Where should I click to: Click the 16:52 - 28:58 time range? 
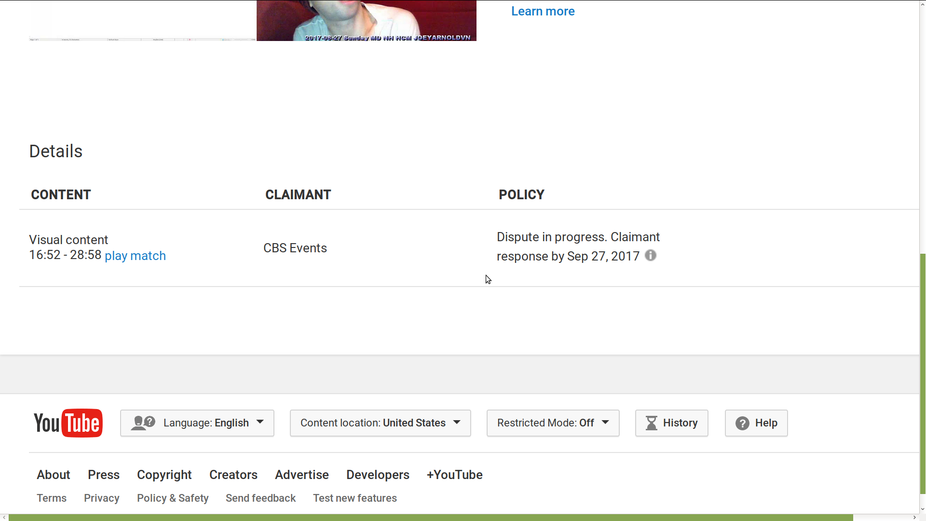click(x=65, y=255)
